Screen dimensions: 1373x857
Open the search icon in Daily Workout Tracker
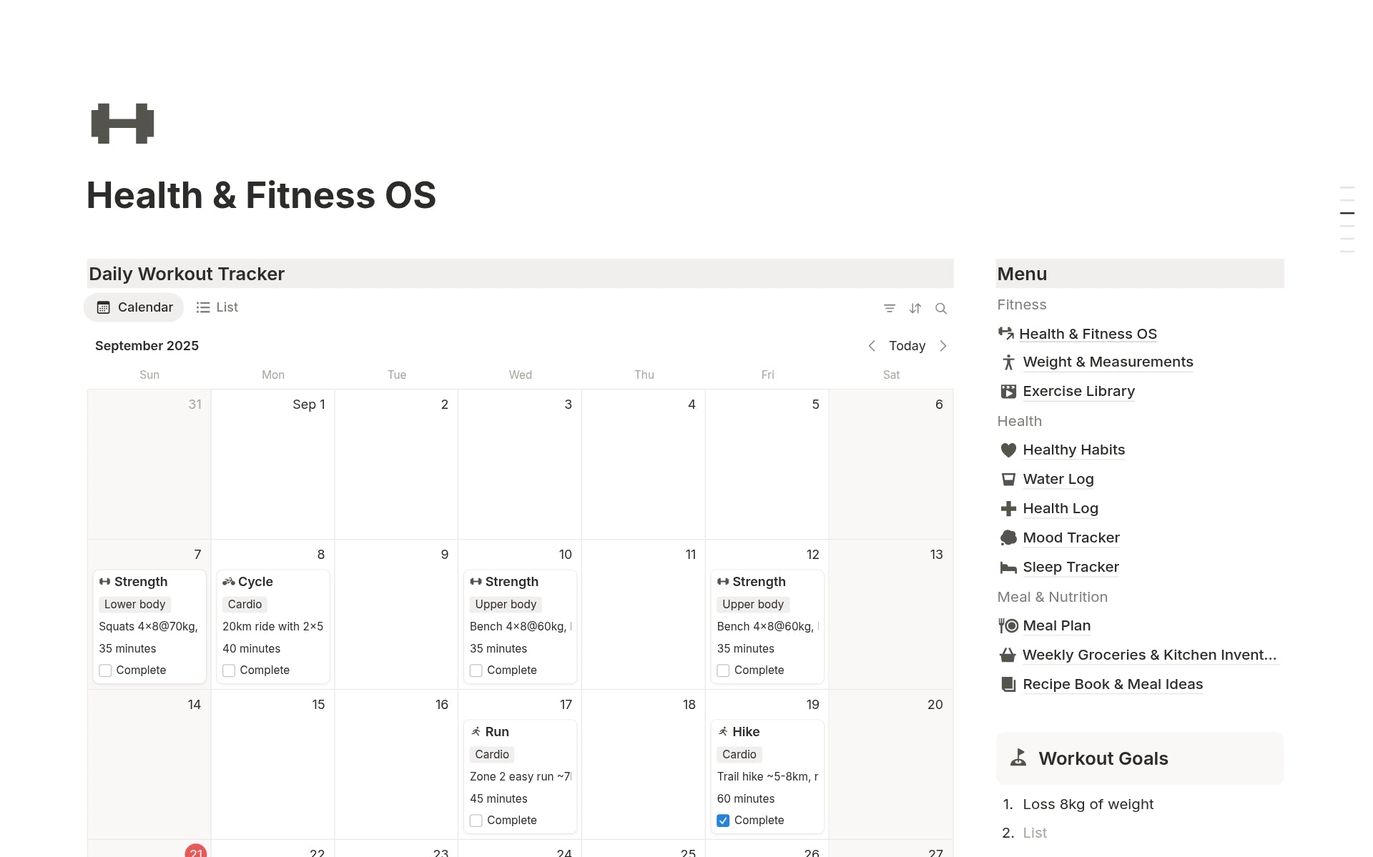(x=941, y=308)
